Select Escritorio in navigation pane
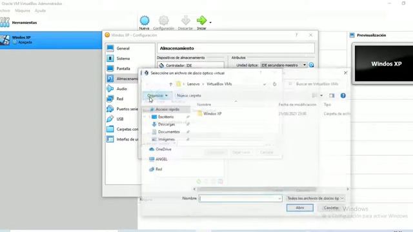 (x=166, y=117)
